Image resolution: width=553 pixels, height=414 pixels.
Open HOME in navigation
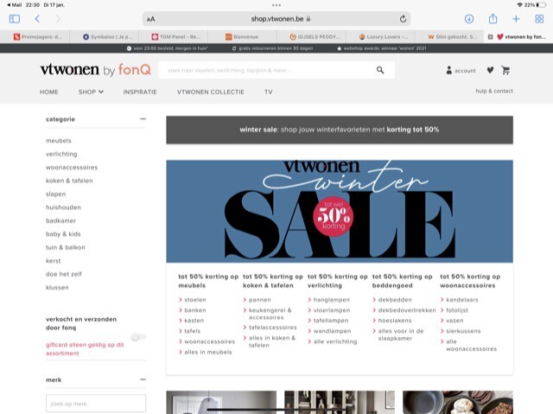coord(49,92)
